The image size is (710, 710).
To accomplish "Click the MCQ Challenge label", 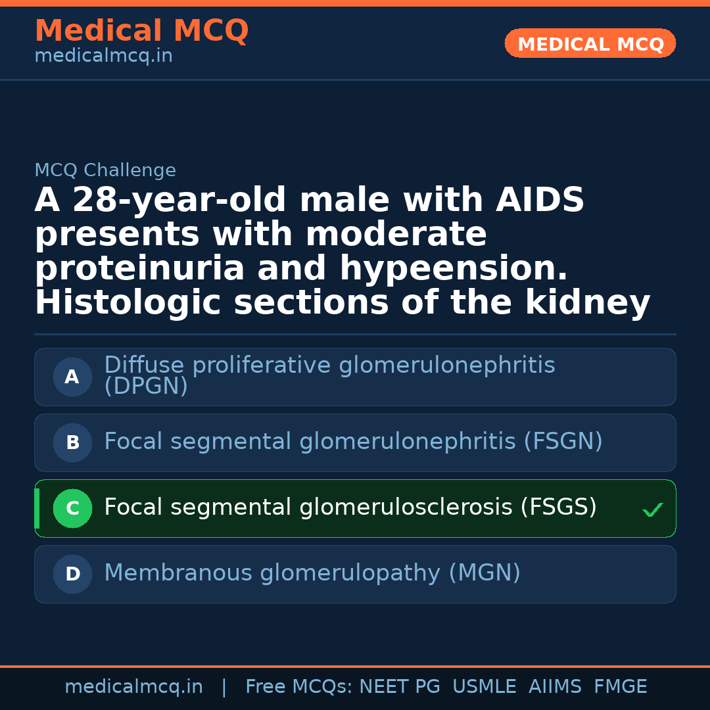I will [x=105, y=171].
